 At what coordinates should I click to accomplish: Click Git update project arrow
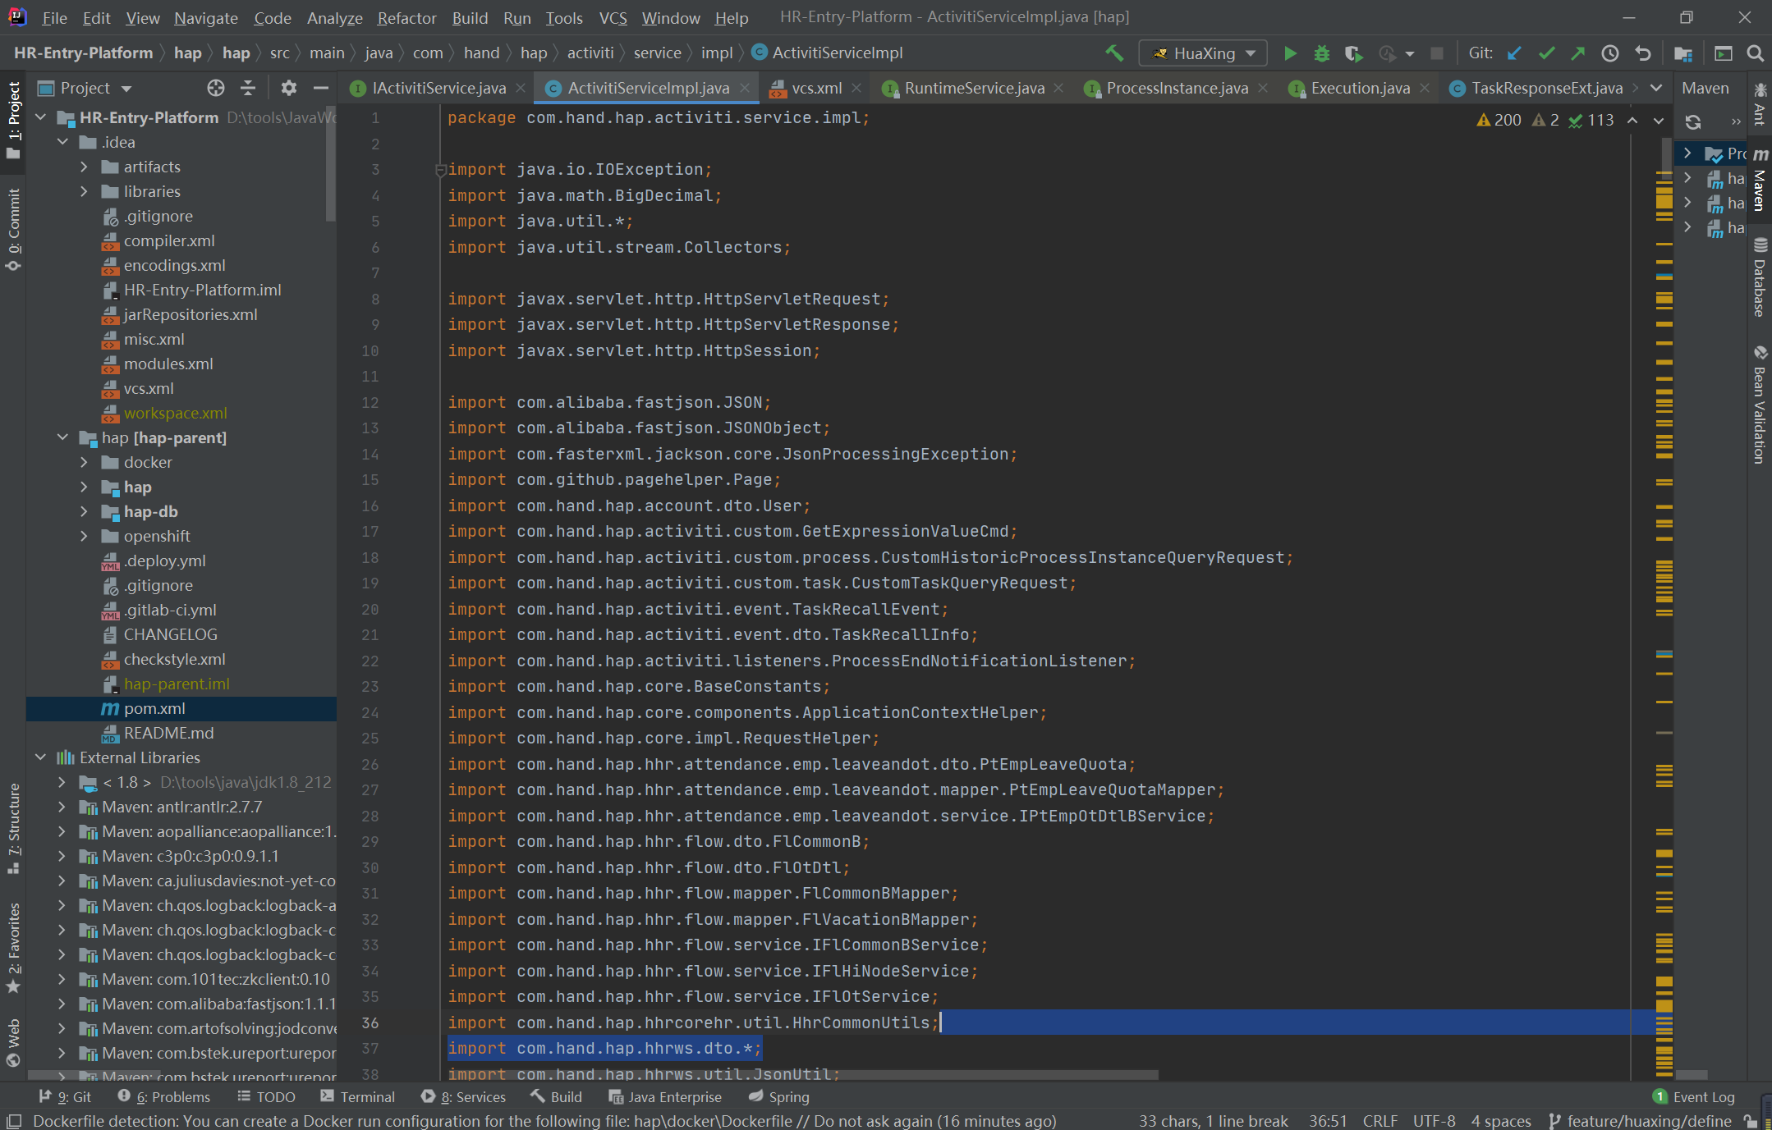[x=1514, y=53]
